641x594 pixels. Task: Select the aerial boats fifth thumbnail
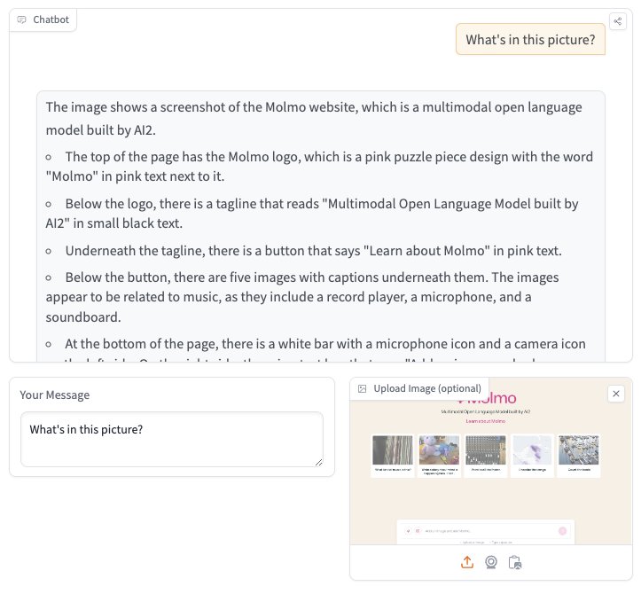(578, 449)
